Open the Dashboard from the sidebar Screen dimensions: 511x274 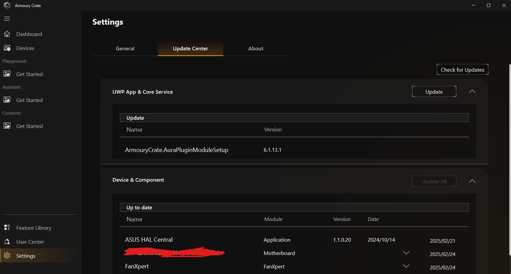point(29,34)
